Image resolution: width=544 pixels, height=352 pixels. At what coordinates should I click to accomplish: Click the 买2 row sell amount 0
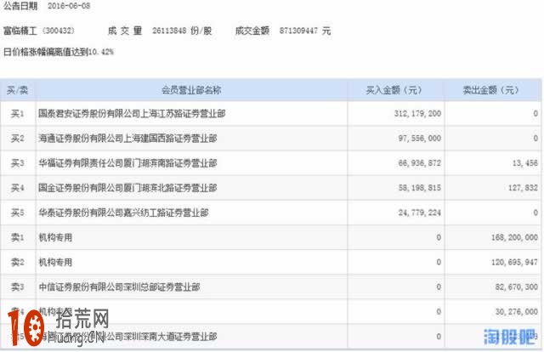point(535,139)
